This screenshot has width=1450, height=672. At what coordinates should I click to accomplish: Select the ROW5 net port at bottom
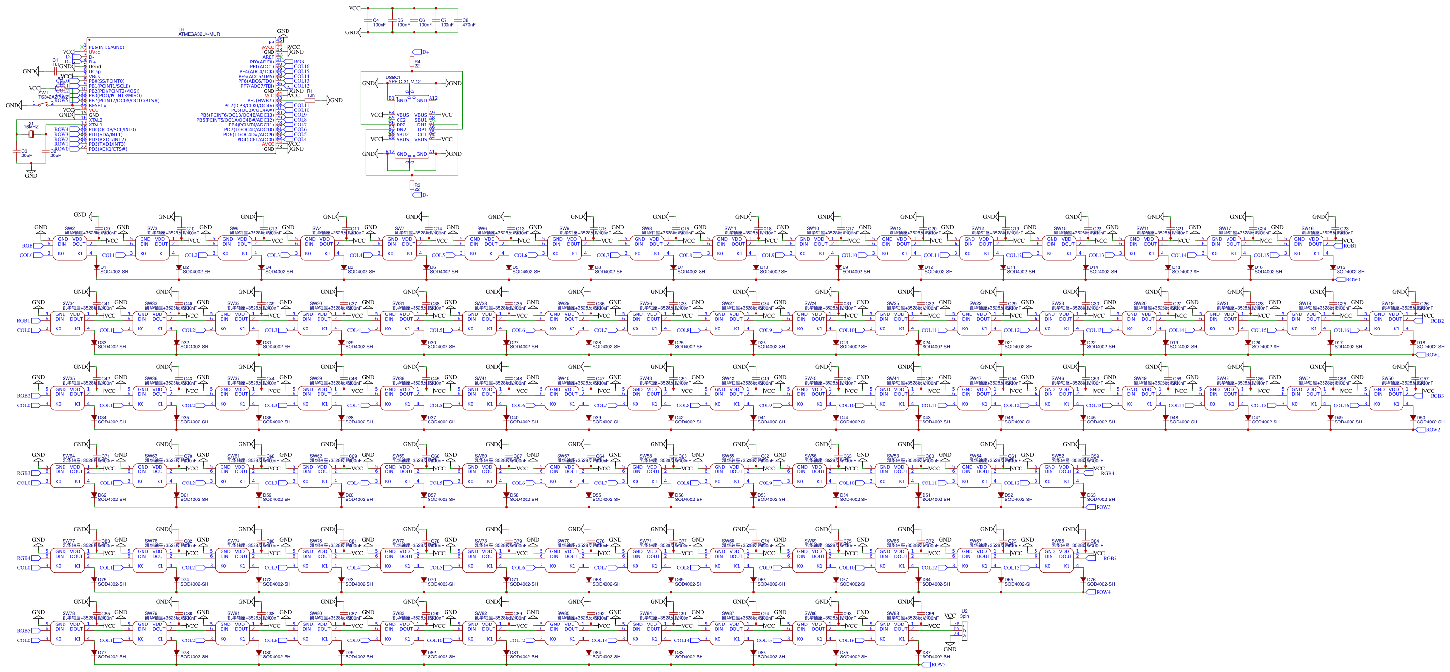tap(926, 665)
